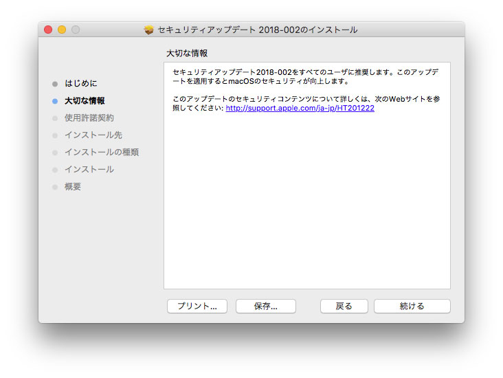Click the paragraph beginning このアップデートのセキュリティコンテンツ
The image size is (503, 378).
tap(306, 103)
